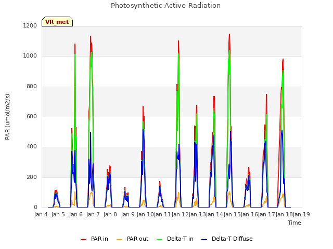Click the 'Jan 8' x-axis tick label
333x249 pixels.
110,214
